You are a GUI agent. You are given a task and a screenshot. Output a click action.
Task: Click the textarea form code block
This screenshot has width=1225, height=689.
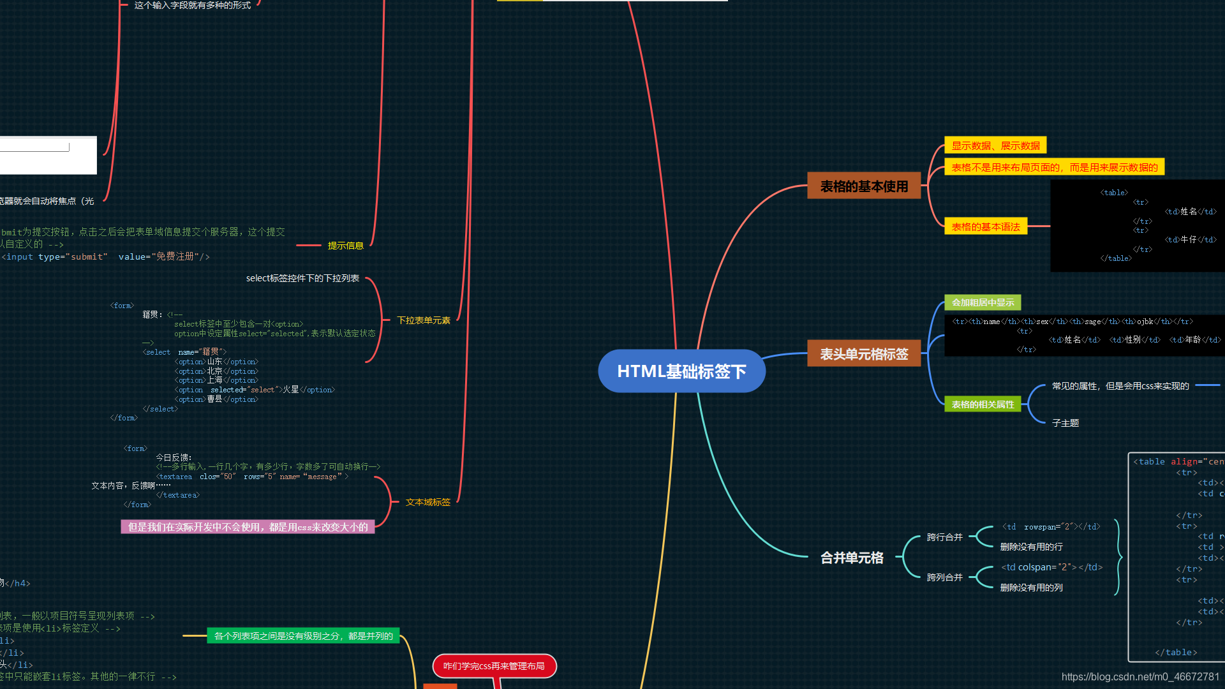tap(236, 477)
